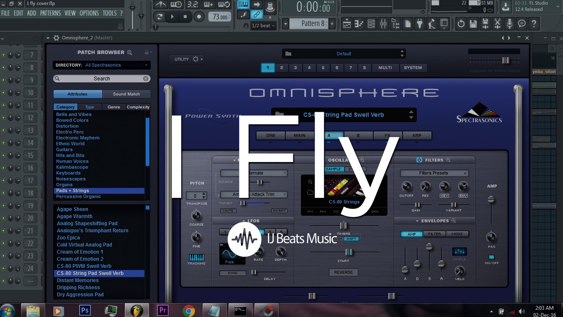Open the project info speech bubble icon
Image resolution: width=563 pixels, height=317 pixels.
522,24
